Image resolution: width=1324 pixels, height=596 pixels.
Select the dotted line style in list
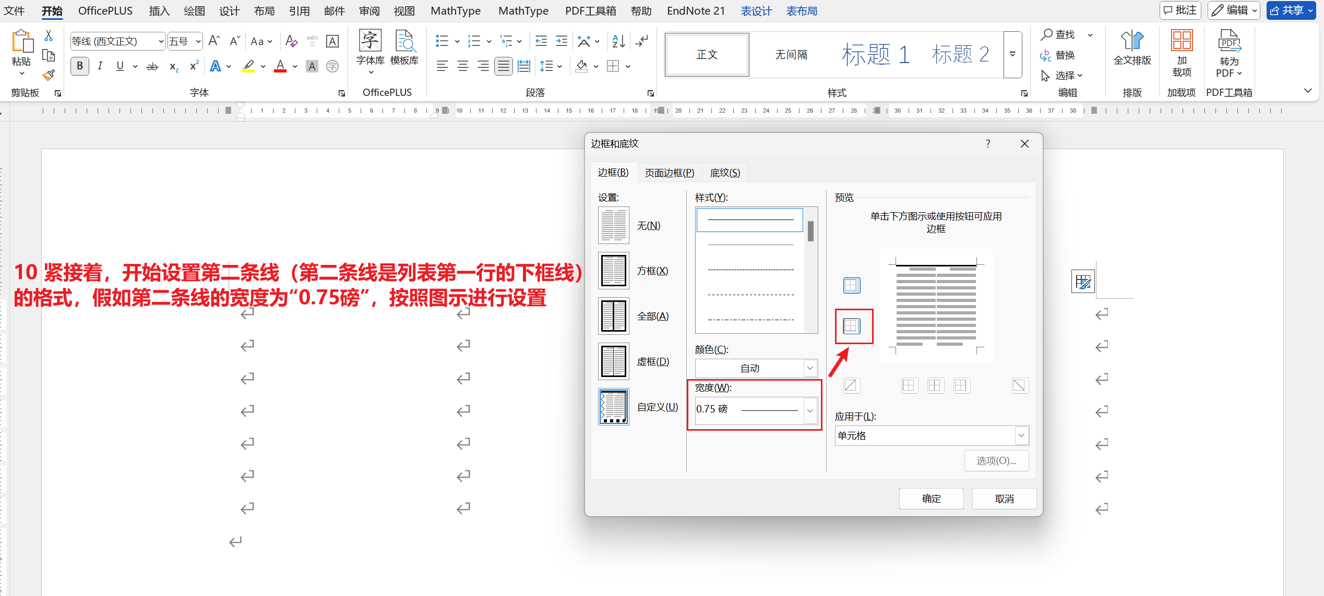[x=750, y=245]
